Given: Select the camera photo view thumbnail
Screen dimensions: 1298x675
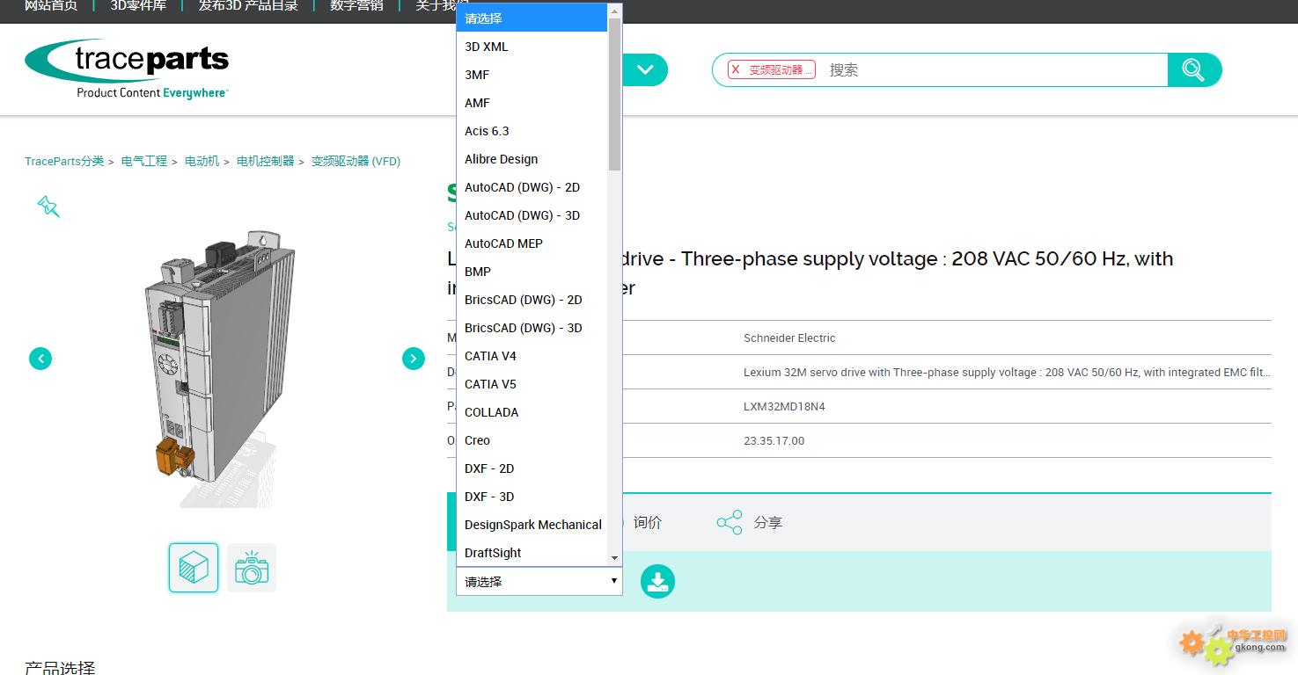Looking at the screenshot, I should tap(252, 568).
